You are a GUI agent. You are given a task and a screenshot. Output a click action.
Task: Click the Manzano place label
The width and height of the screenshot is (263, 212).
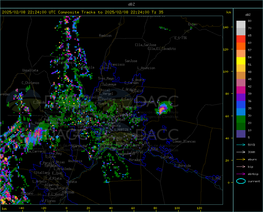click(27, 193)
